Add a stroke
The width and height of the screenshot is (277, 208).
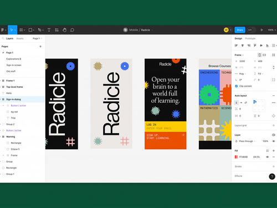click(x=274, y=166)
